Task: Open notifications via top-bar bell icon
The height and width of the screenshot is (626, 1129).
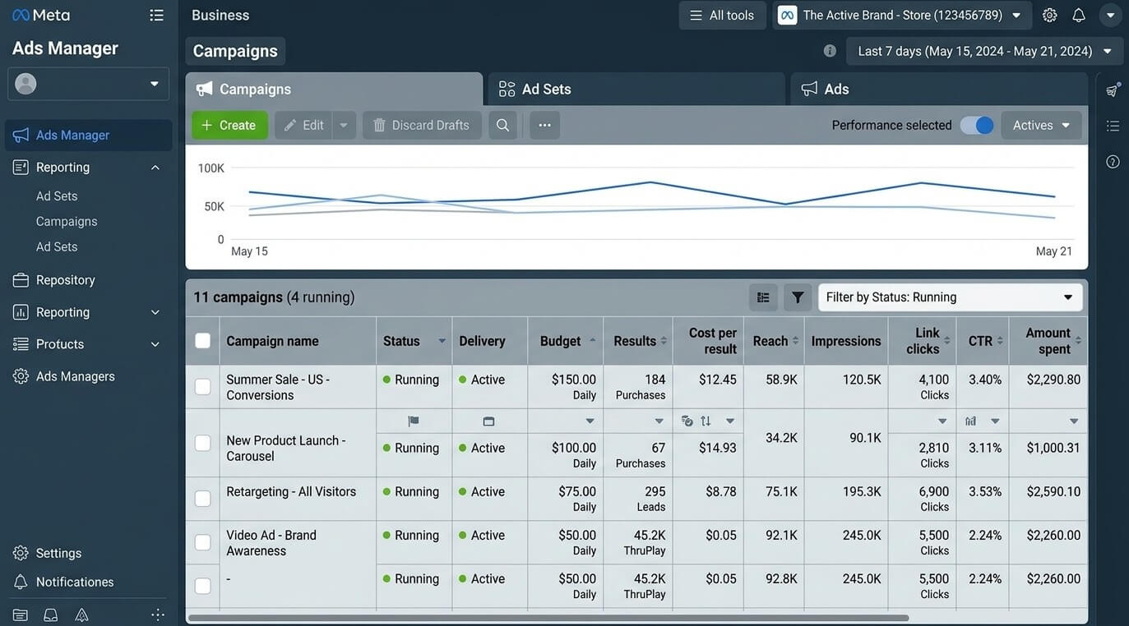Action: click(x=1079, y=15)
